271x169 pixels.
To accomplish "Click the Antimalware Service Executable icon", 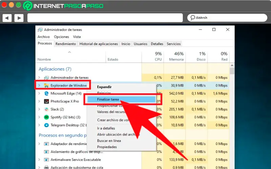I will point(46,160).
